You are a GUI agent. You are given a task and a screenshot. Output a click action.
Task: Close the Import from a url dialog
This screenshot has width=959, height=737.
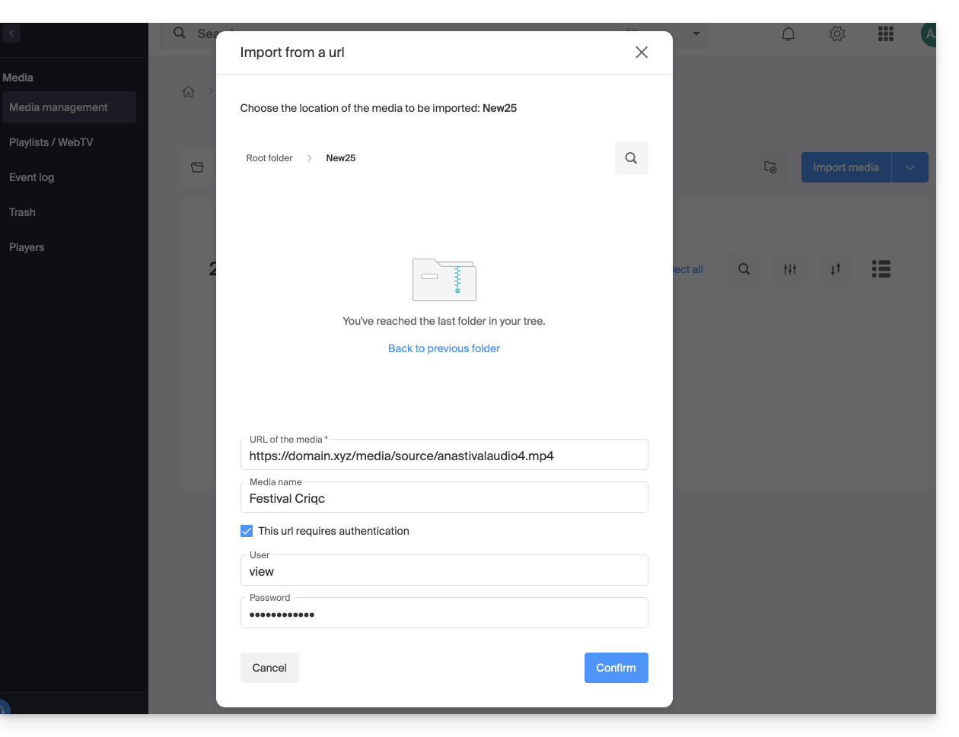pos(642,52)
